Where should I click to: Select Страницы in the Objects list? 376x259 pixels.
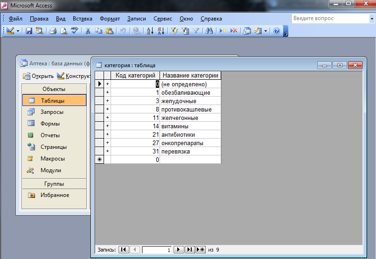[x=54, y=147]
